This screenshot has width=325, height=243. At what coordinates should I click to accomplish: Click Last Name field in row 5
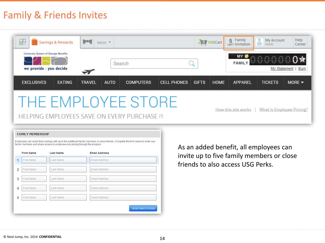point(68,197)
